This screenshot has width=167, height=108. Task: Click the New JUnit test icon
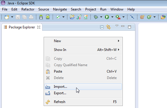click(79, 17)
